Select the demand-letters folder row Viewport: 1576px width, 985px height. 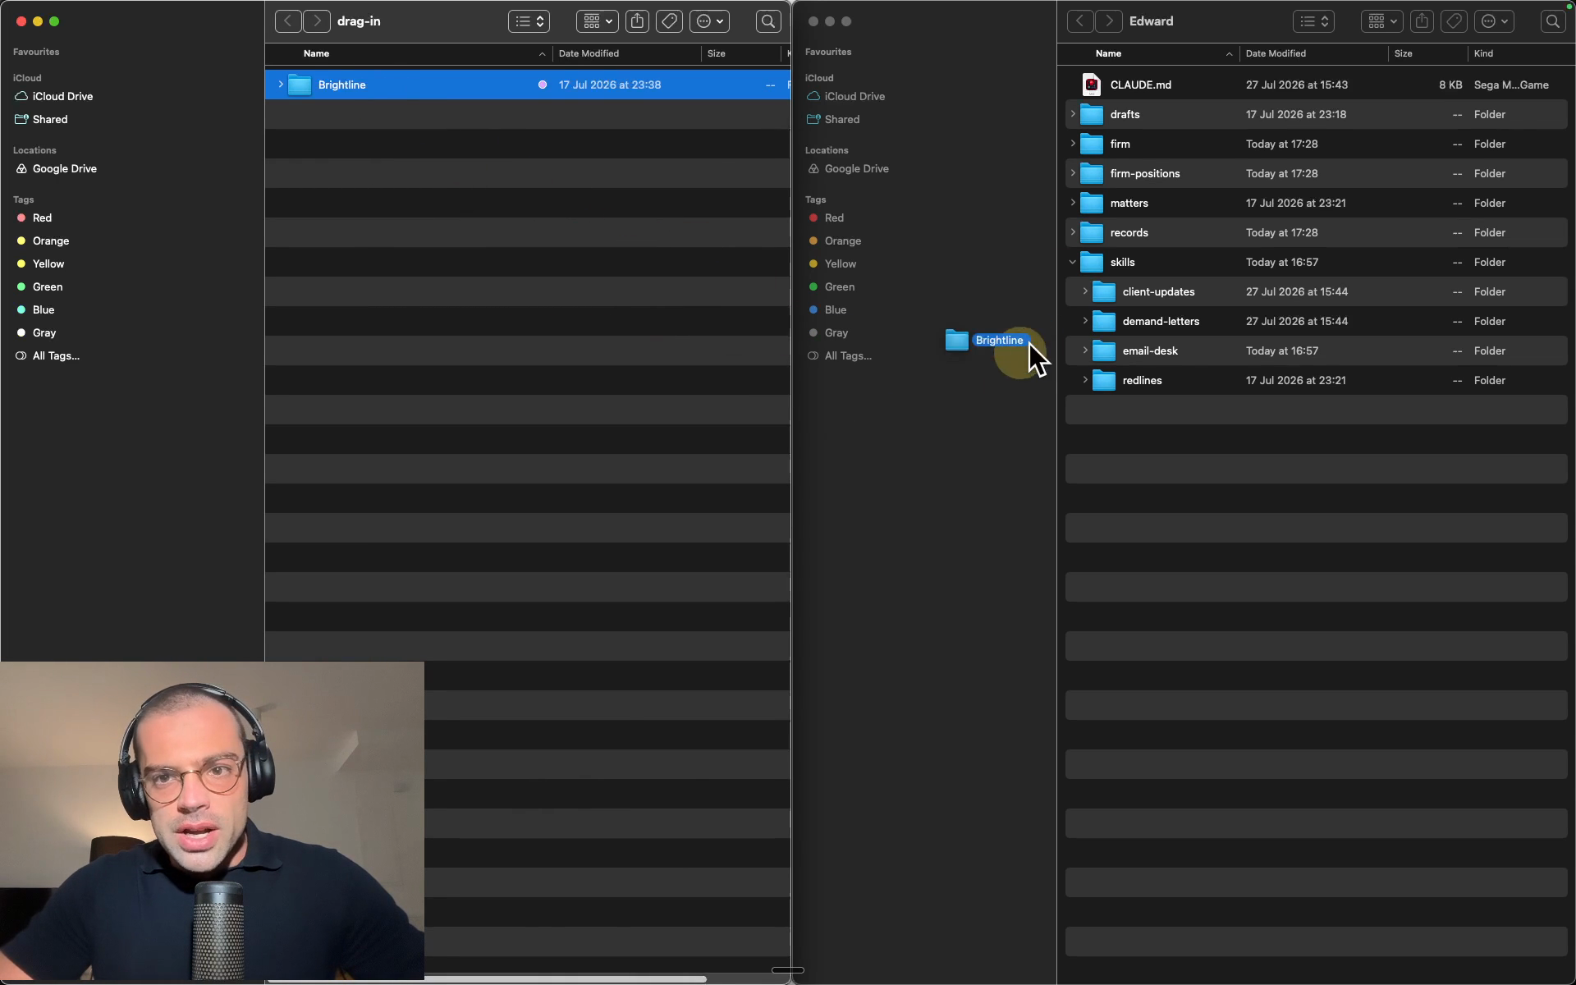pos(1317,321)
